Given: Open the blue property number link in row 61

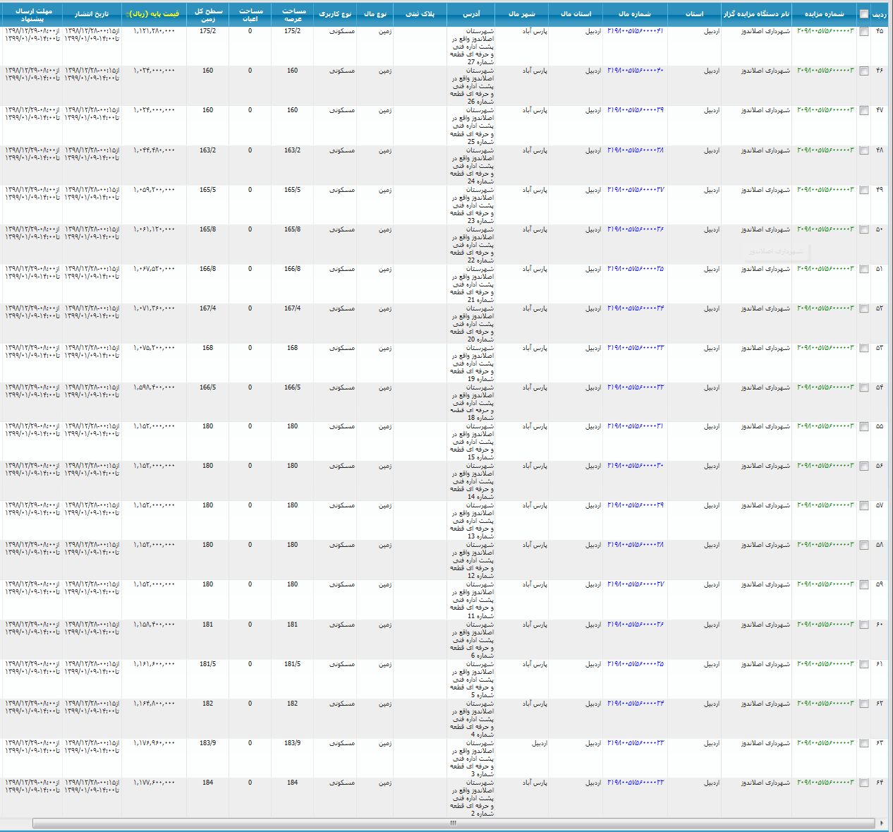Looking at the screenshot, I should coord(635,664).
